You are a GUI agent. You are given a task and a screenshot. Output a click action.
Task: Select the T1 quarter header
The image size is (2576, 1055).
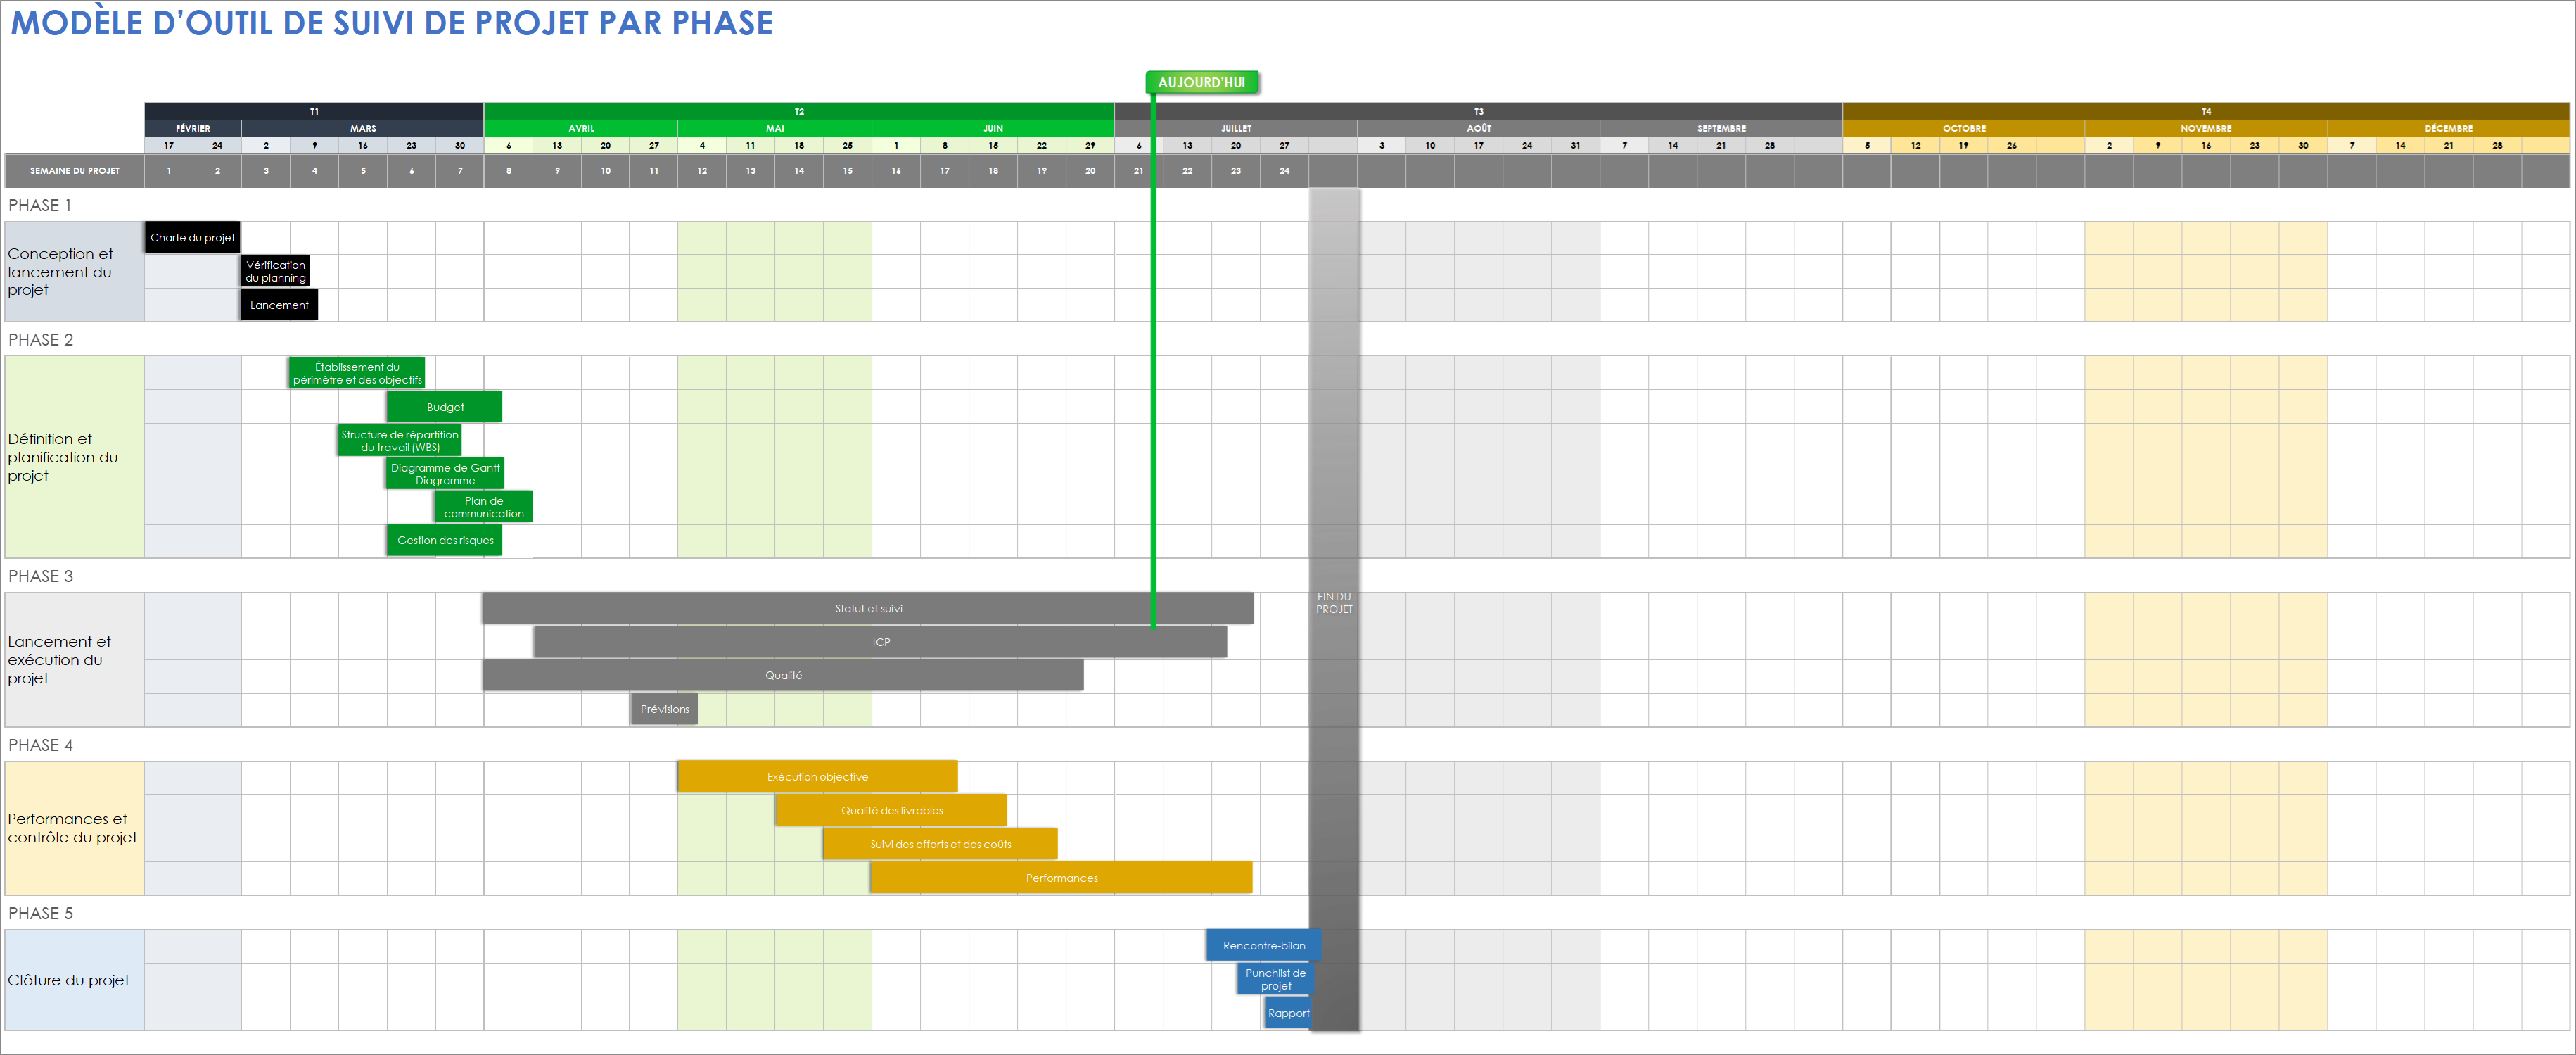(x=314, y=111)
